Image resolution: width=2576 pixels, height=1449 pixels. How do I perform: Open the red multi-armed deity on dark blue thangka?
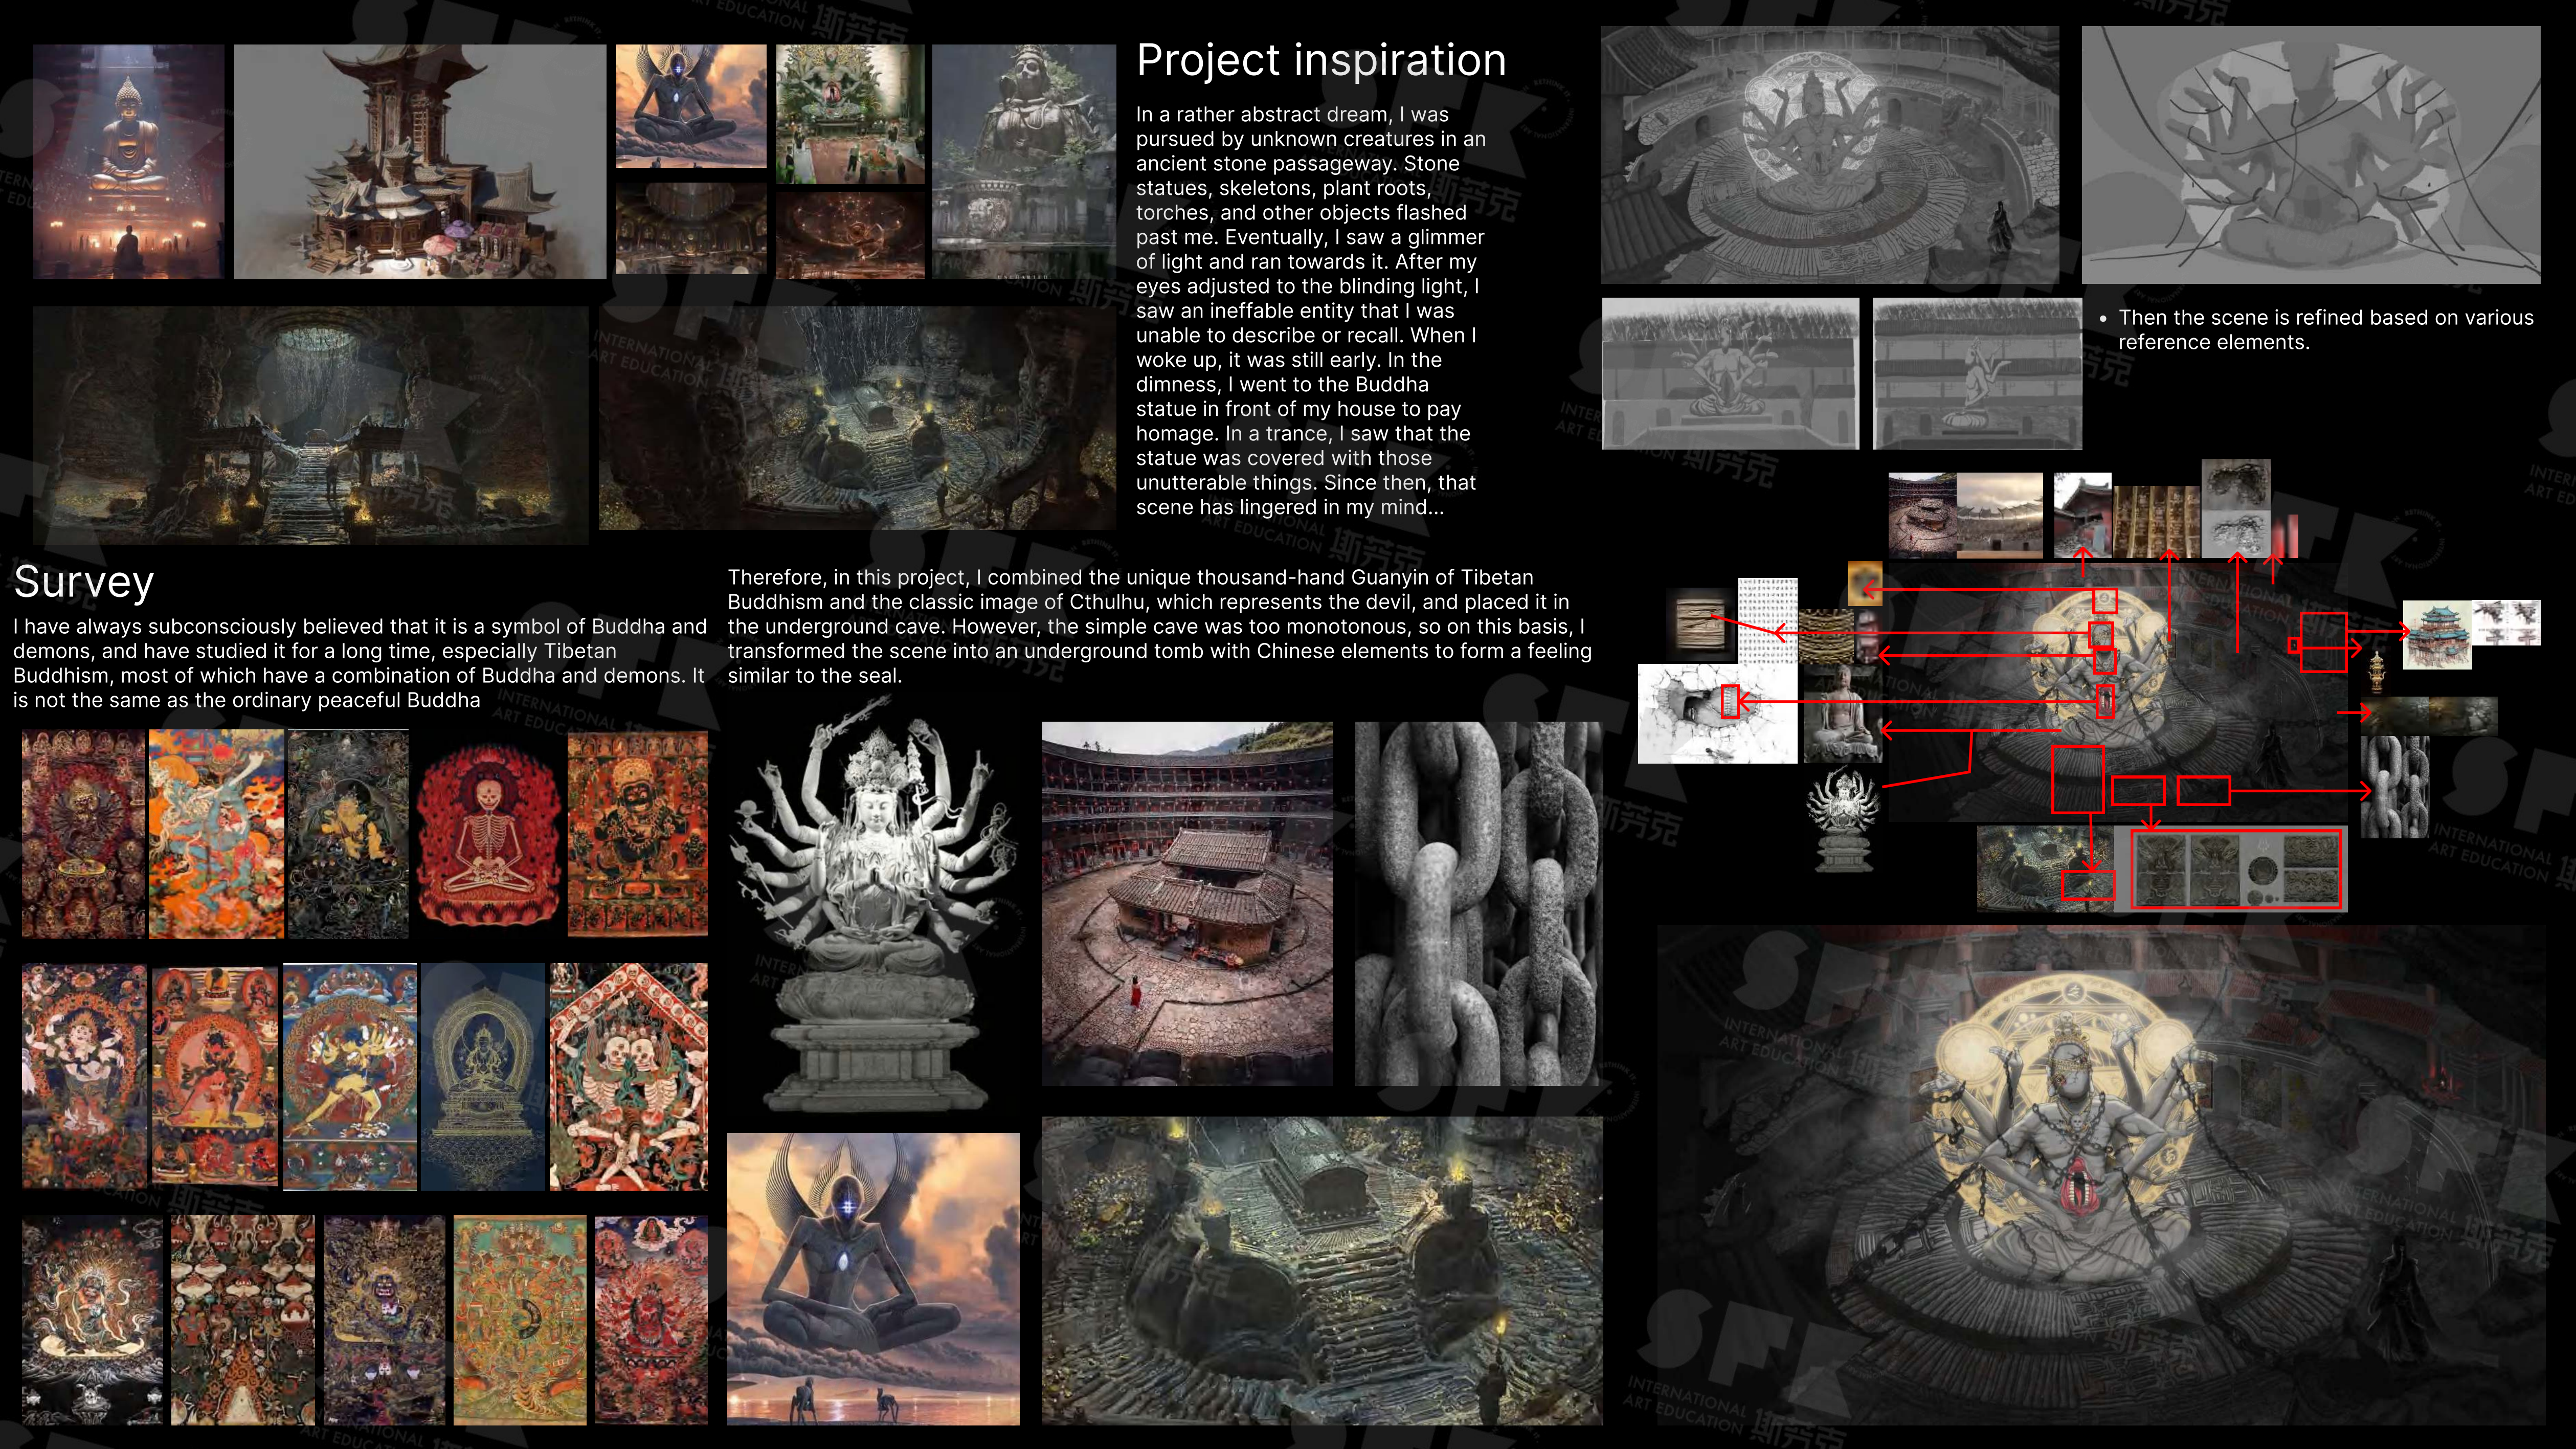click(651, 1320)
